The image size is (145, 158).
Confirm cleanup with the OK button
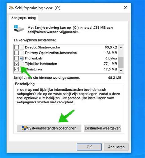[x=89, y=147]
